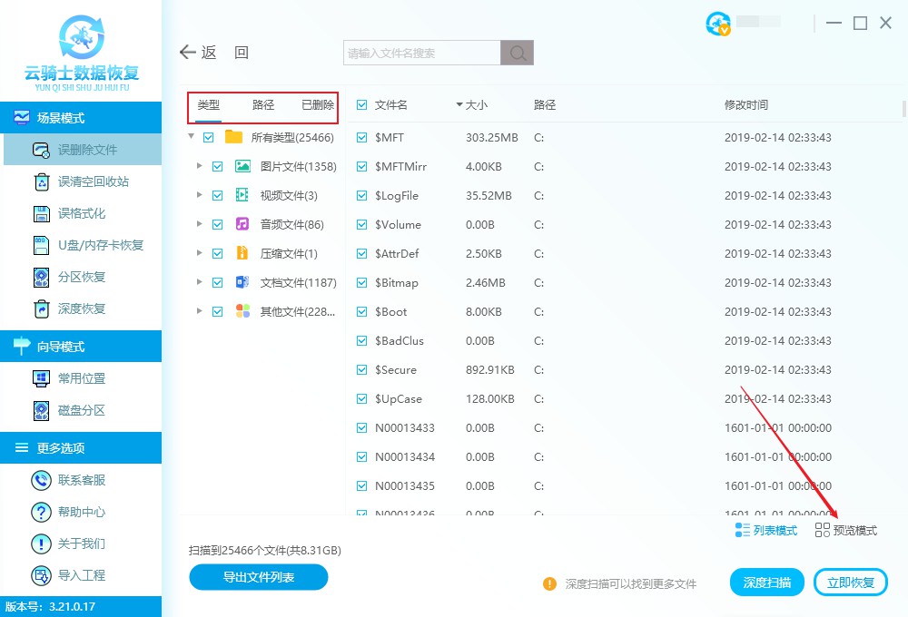Click the 常用位置 monitor icon

click(41, 378)
